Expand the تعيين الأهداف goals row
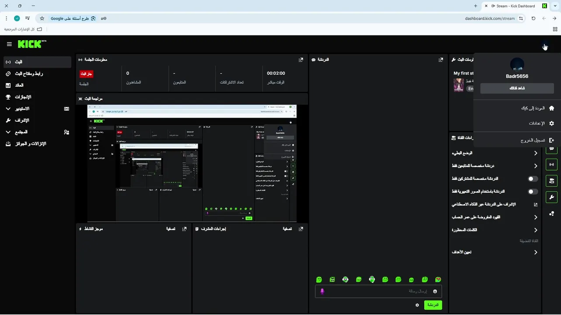The width and height of the screenshot is (561, 315). tap(494, 252)
